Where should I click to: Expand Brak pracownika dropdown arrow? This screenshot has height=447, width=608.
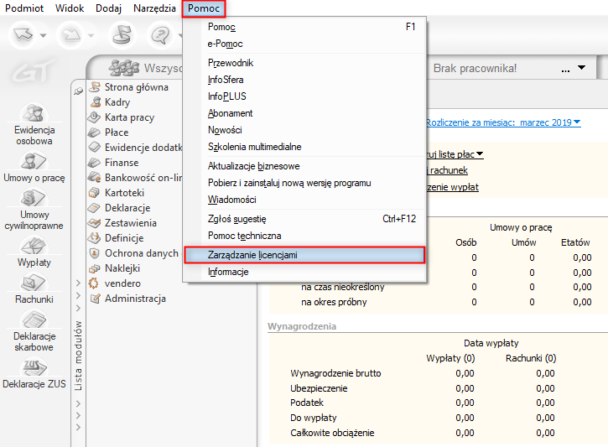pyautogui.click(x=581, y=68)
